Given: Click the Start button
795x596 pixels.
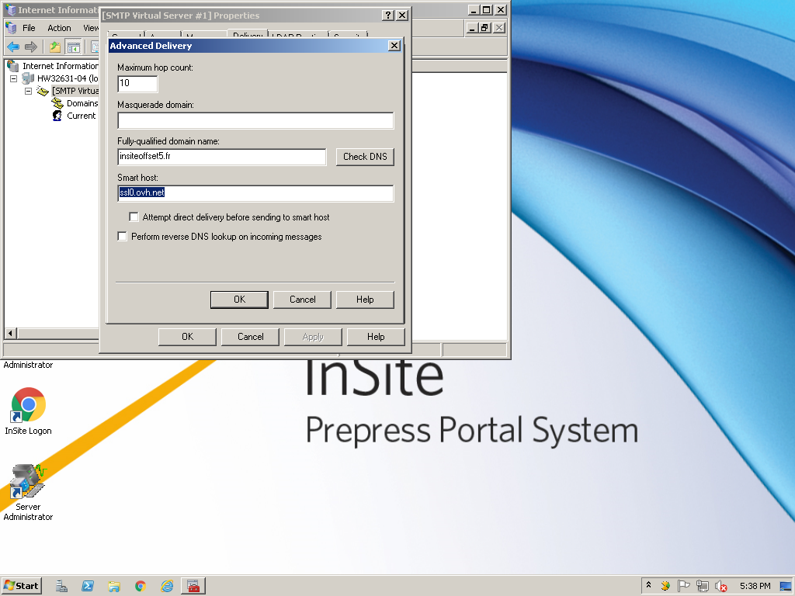Looking at the screenshot, I should [21, 586].
